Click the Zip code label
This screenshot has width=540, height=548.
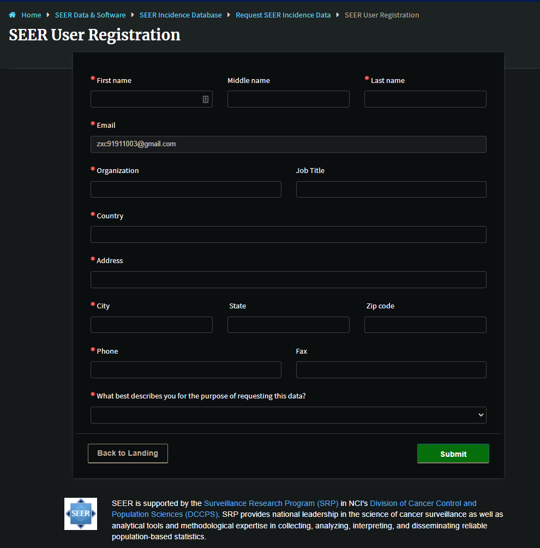coord(380,306)
